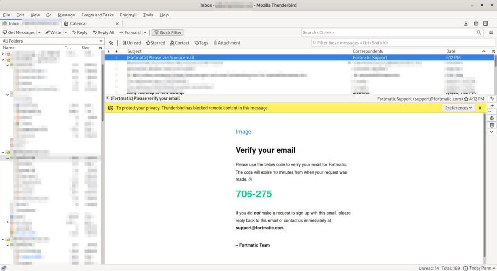Click the thread column header icon
The image size is (497, 271).
pyautogui.click(x=108, y=51)
